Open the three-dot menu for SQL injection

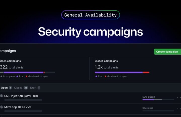click(x=179, y=98)
